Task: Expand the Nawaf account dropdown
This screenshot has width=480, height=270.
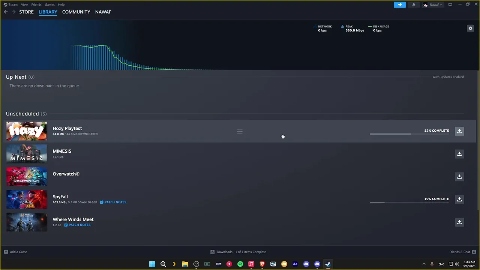Action: pos(432,4)
